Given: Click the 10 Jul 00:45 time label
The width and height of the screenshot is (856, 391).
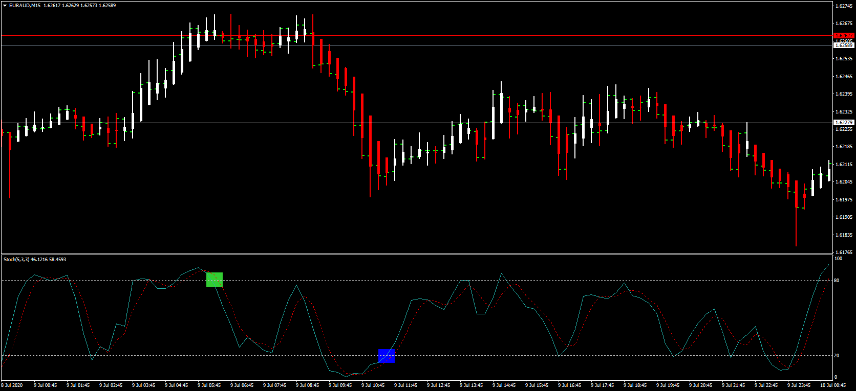Looking at the screenshot, I should point(832,385).
